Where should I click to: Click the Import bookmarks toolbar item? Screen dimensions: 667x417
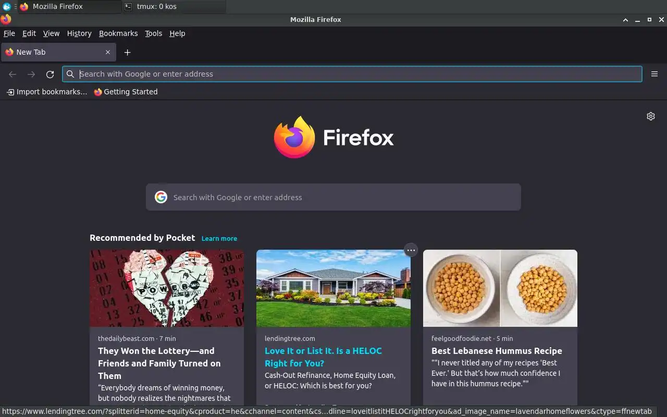(47, 92)
